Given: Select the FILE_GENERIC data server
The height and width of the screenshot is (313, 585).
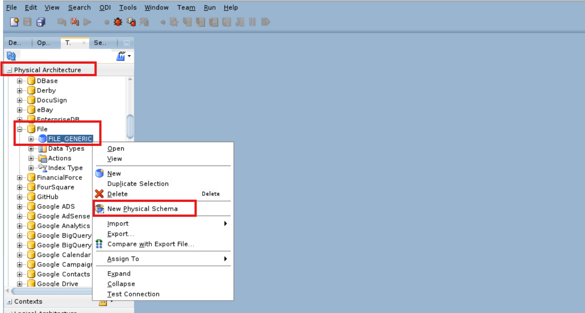Looking at the screenshot, I should (x=69, y=139).
